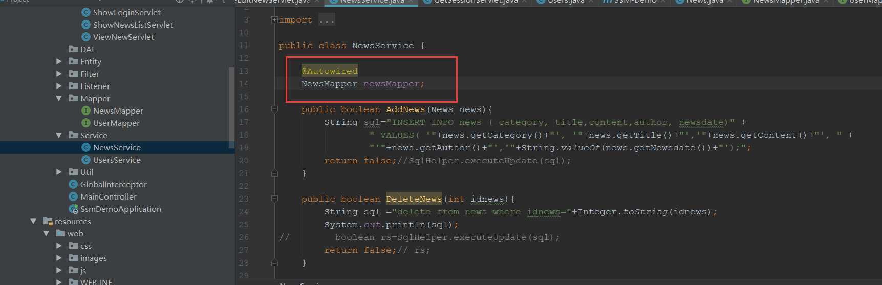Fold the DeleteNews method at line 23
Image resolution: width=882 pixels, height=285 pixels.
point(274,199)
